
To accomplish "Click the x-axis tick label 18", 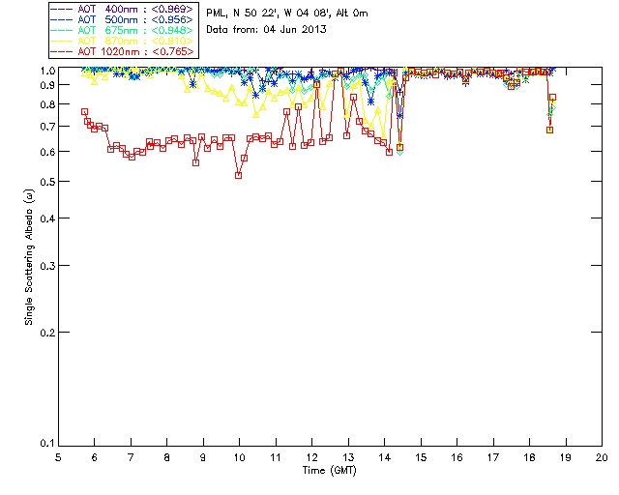I will (529, 457).
